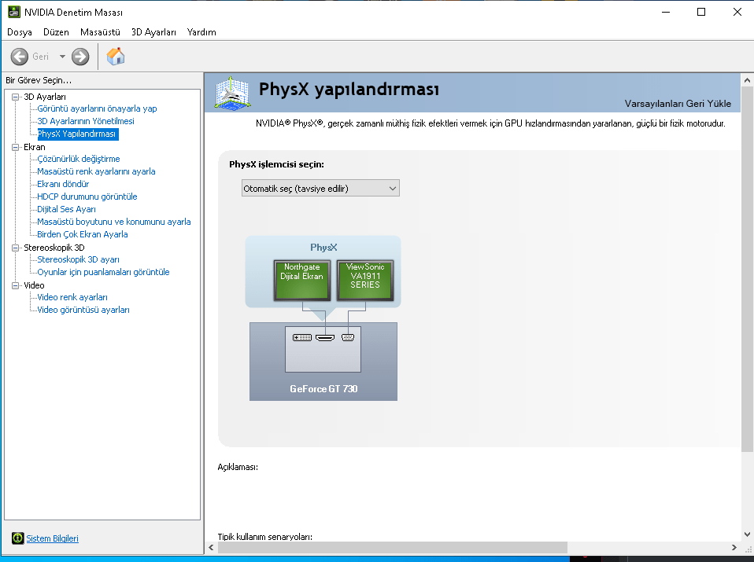This screenshot has width=754, height=562.
Task: Select the Ekran tree heading
Action: point(35,148)
